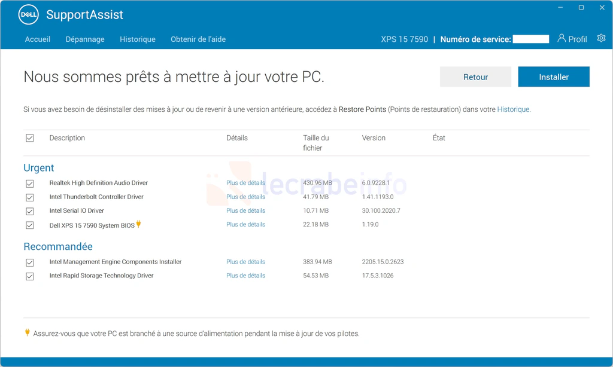Uncheck Dell XPS 15 7590 System BIOS
This screenshot has height=367, width=613.
[x=30, y=225]
